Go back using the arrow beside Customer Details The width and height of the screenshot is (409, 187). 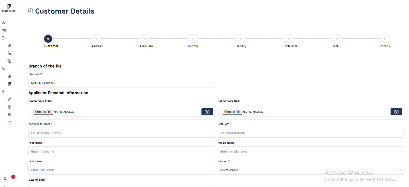click(31, 11)
